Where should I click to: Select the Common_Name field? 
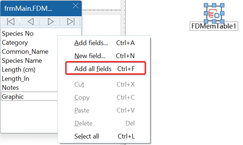click(x=25, y=52)
